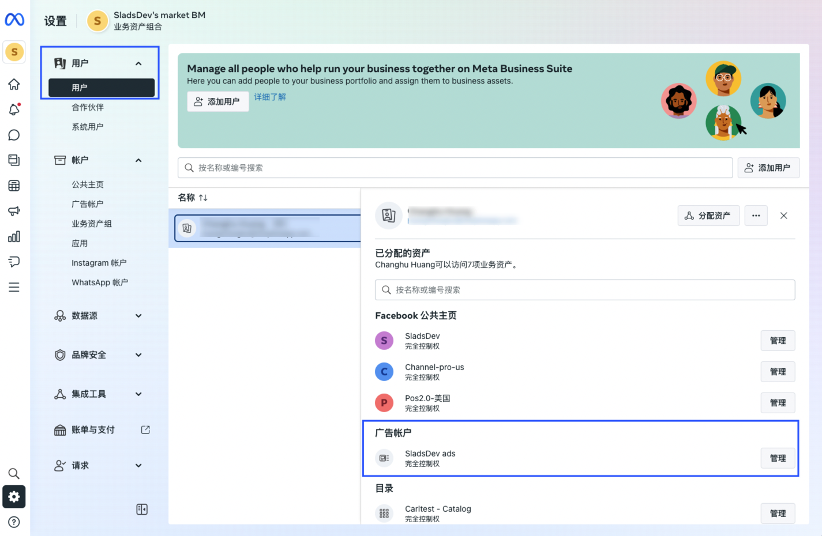822x536 pixels.
Task: Expand the 集成工具 section
Action: pos(138,394)
